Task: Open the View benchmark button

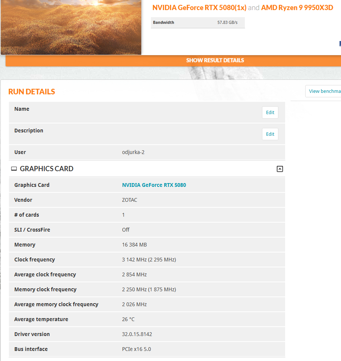Action: [x=323, y=91]
